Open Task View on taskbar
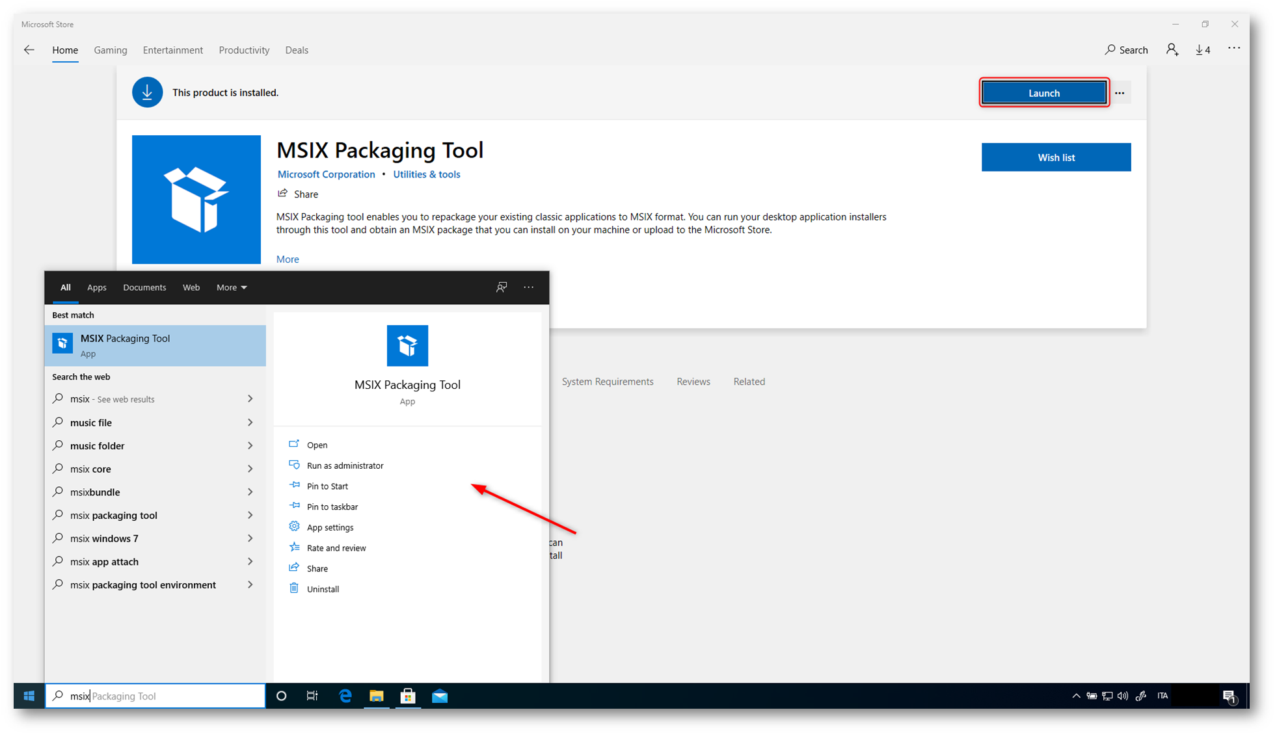 point(312,696)
